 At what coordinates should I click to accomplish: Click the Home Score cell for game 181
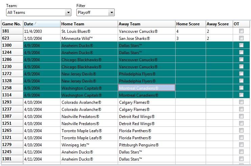(x=190, y=31)
